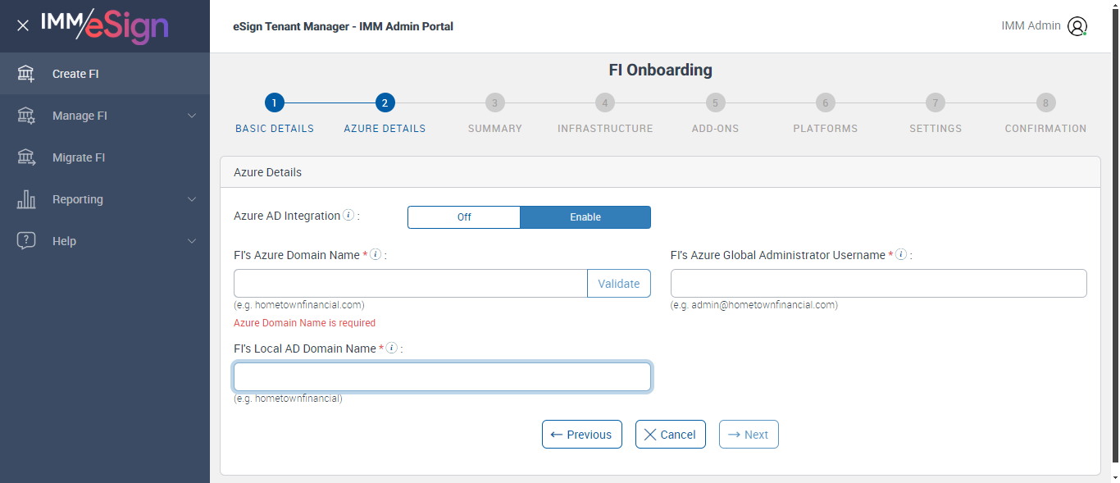Open the IMM Admin user profile icon
Screen dimensions: 1120x483
(x=1077, y=26)
